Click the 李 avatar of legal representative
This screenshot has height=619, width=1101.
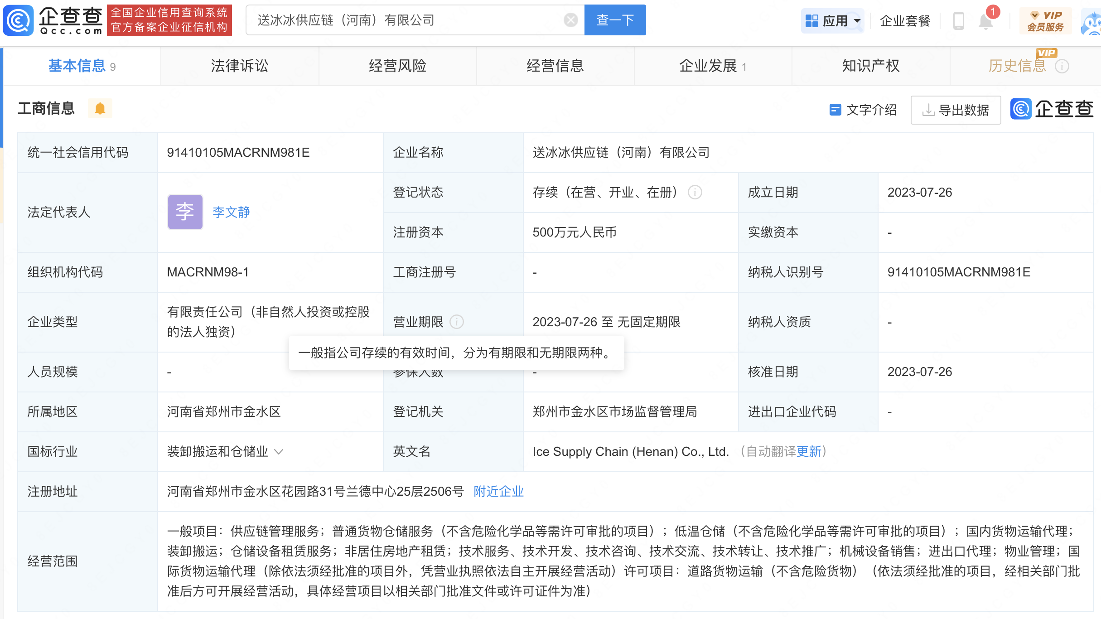coord(185,212)
